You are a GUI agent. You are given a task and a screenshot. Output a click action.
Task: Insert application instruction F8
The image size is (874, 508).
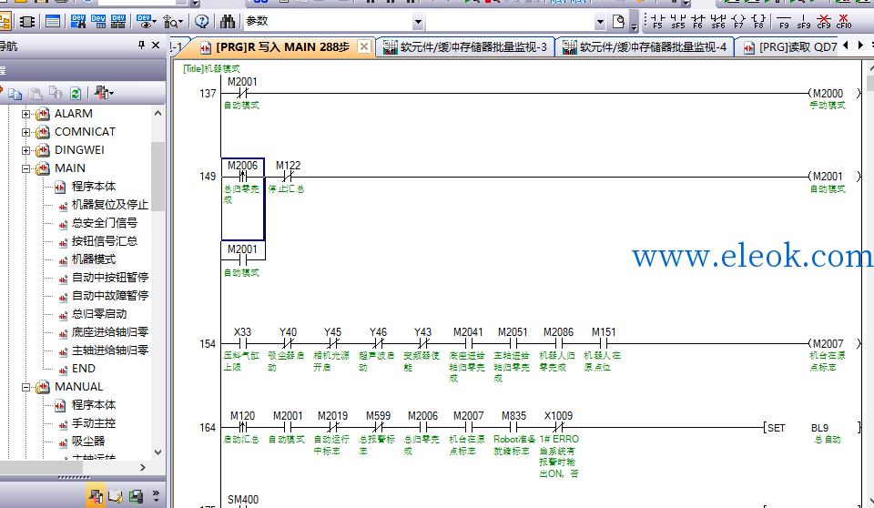pyautogui.click(x=758, y=21)
